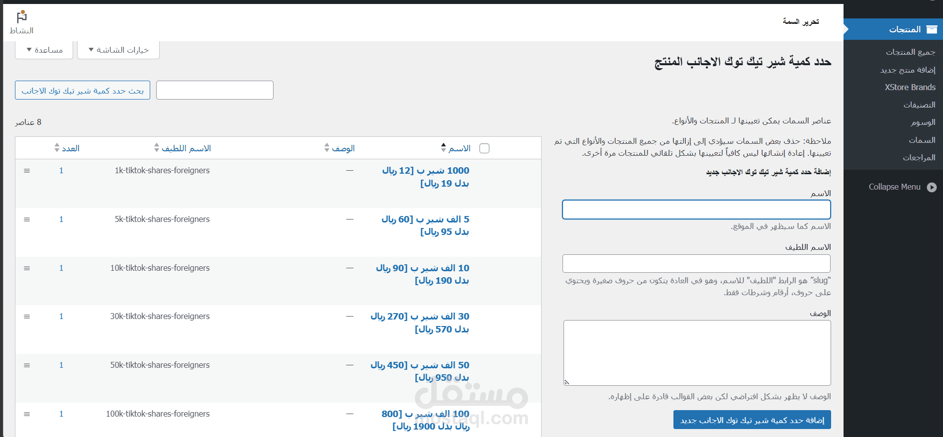Click count link for 10k-tiktok-shares-foreigners
Image resolution: width=943 pixels, height=437 pixels.
pyautogui.click(x=61, y=268)
